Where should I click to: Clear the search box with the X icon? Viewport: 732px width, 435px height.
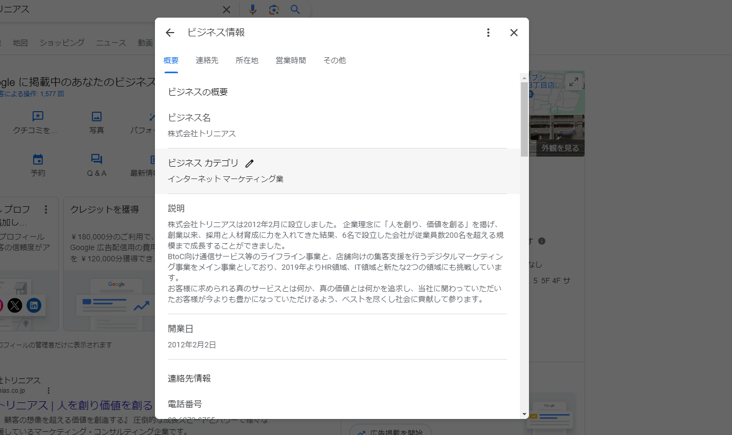pos(227,10)
